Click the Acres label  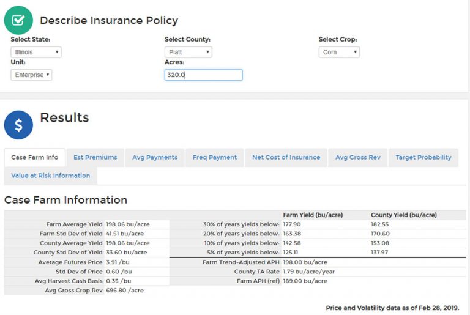174,62
